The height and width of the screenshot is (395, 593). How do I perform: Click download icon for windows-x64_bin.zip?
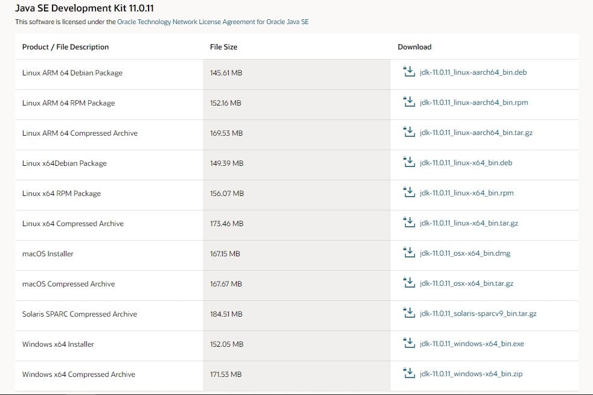coord(409,373)
